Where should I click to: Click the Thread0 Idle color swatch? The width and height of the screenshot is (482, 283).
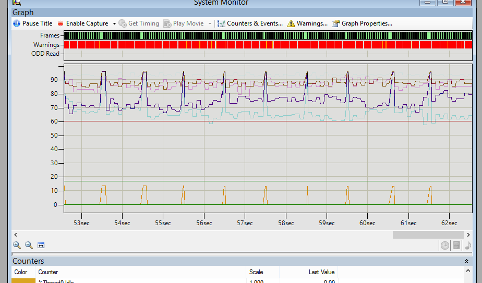coord(23,281)
